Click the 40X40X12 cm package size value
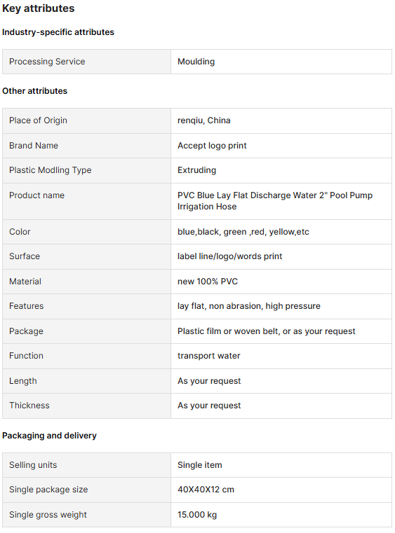395x533 pixels. (206, 490)
